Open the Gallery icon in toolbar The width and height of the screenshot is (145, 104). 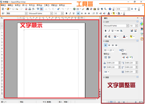(x=95, y=9)
